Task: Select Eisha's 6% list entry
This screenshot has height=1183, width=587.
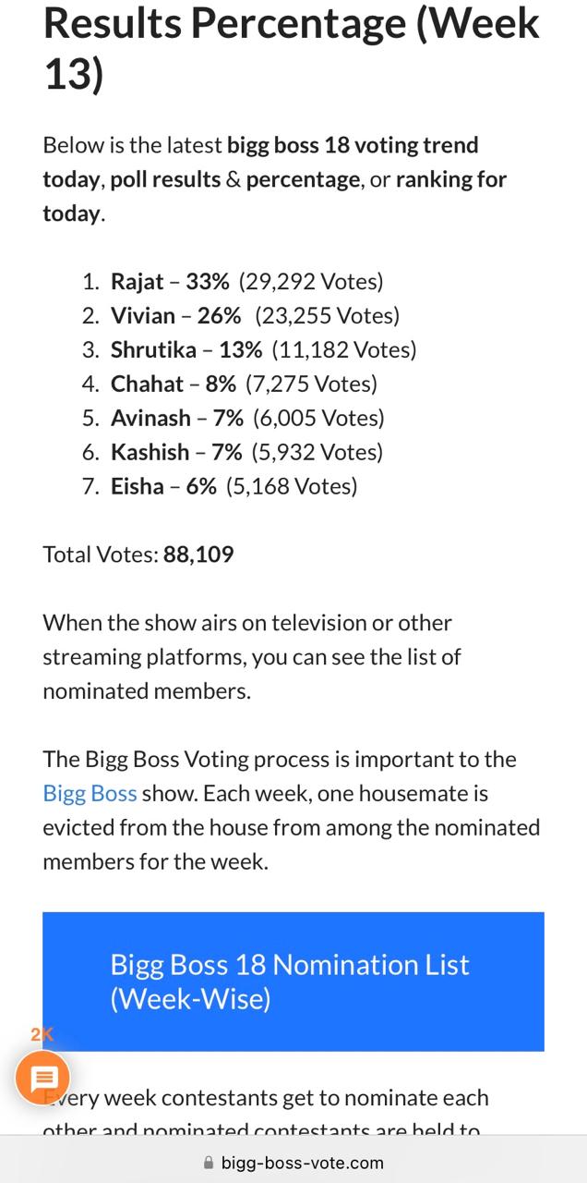Action: point(234,486)
